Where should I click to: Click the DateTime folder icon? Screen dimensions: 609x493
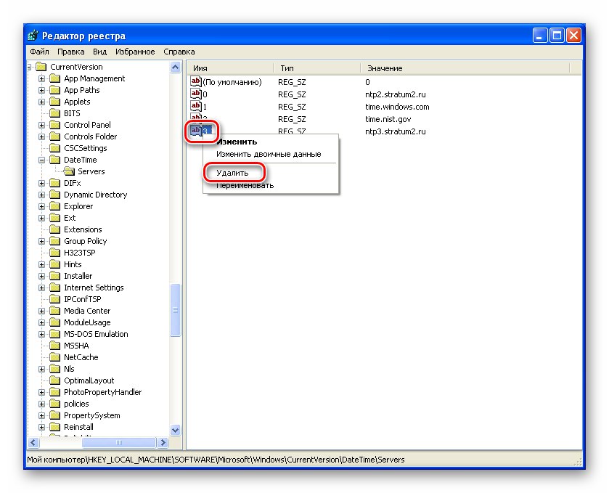(54, 160)
